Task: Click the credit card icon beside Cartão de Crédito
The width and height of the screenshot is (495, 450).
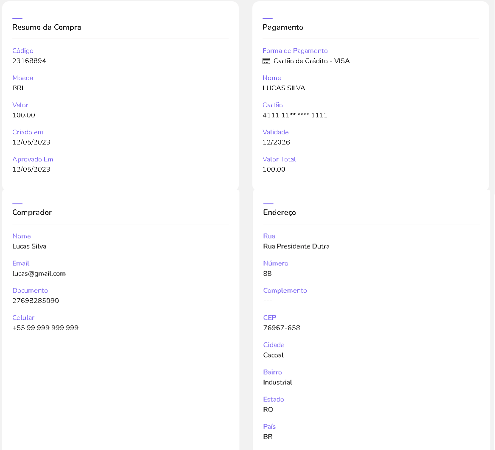Action: pos(266,61)
